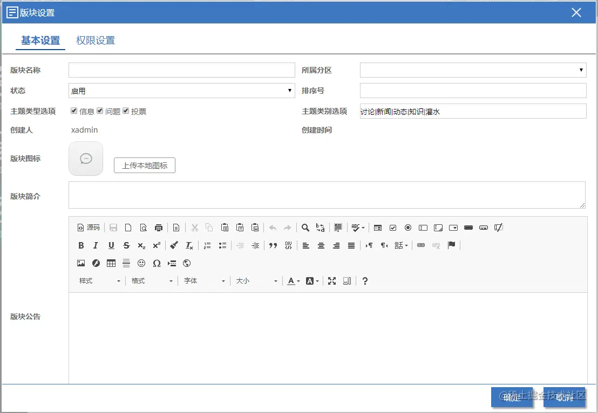Click the Paste icon in editor

tap(225, 228)
